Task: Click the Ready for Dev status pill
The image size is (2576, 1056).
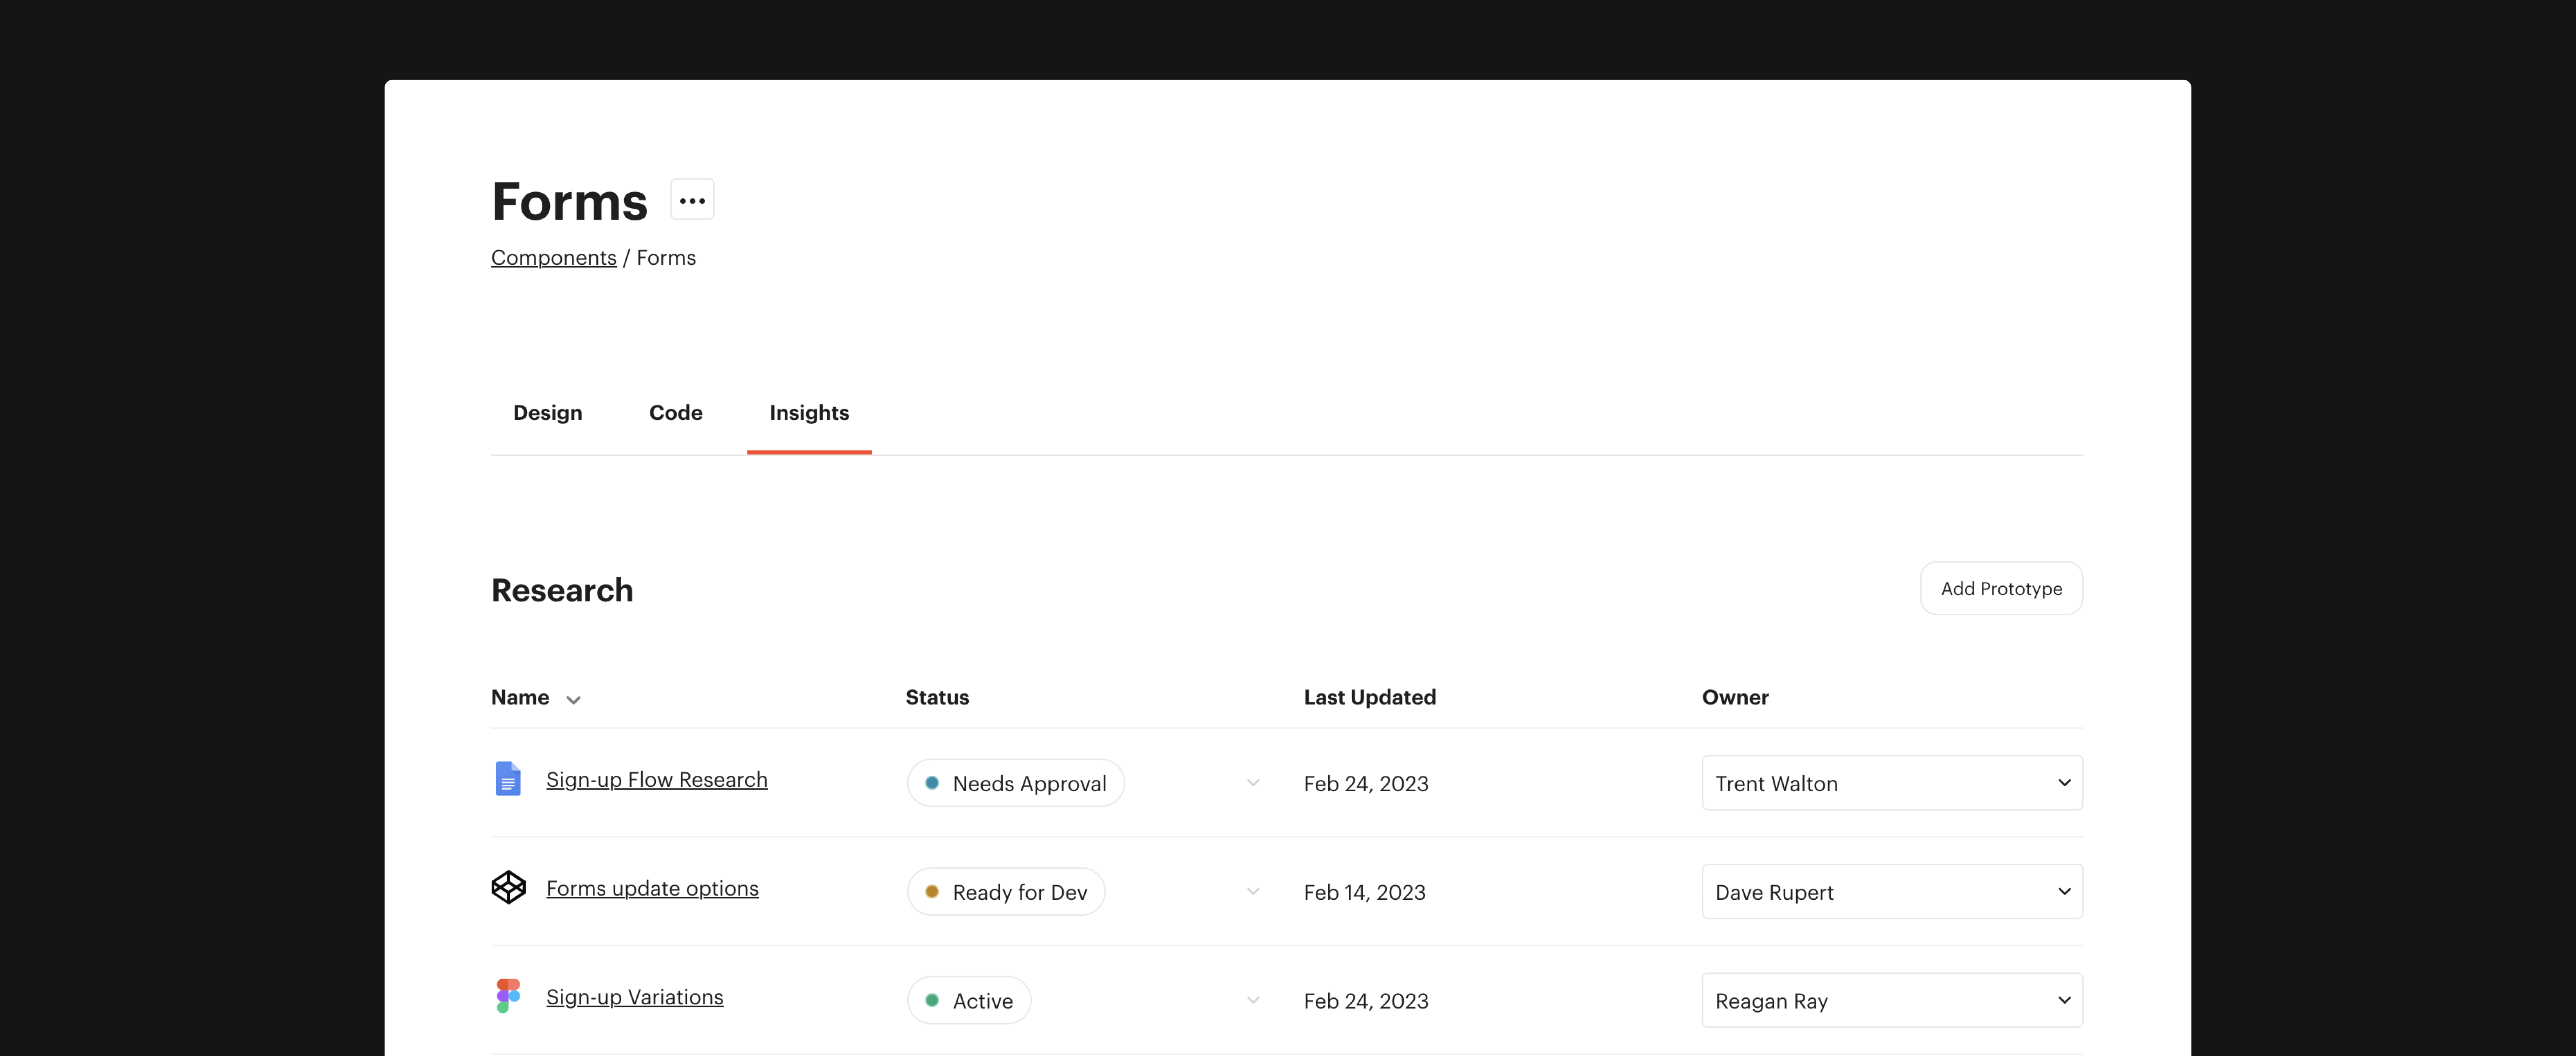Action: (x=1006, y=892)
